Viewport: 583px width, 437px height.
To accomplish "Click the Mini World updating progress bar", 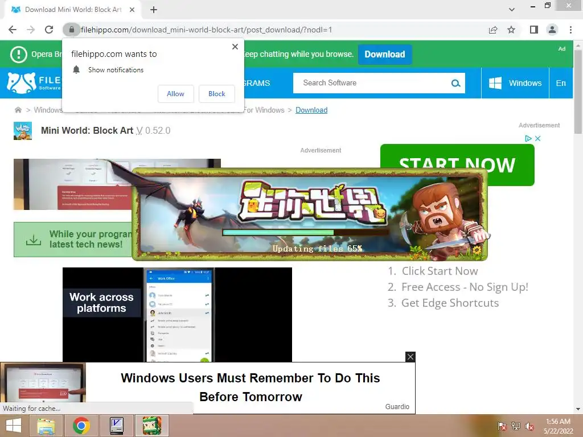I will coord(306,233).
